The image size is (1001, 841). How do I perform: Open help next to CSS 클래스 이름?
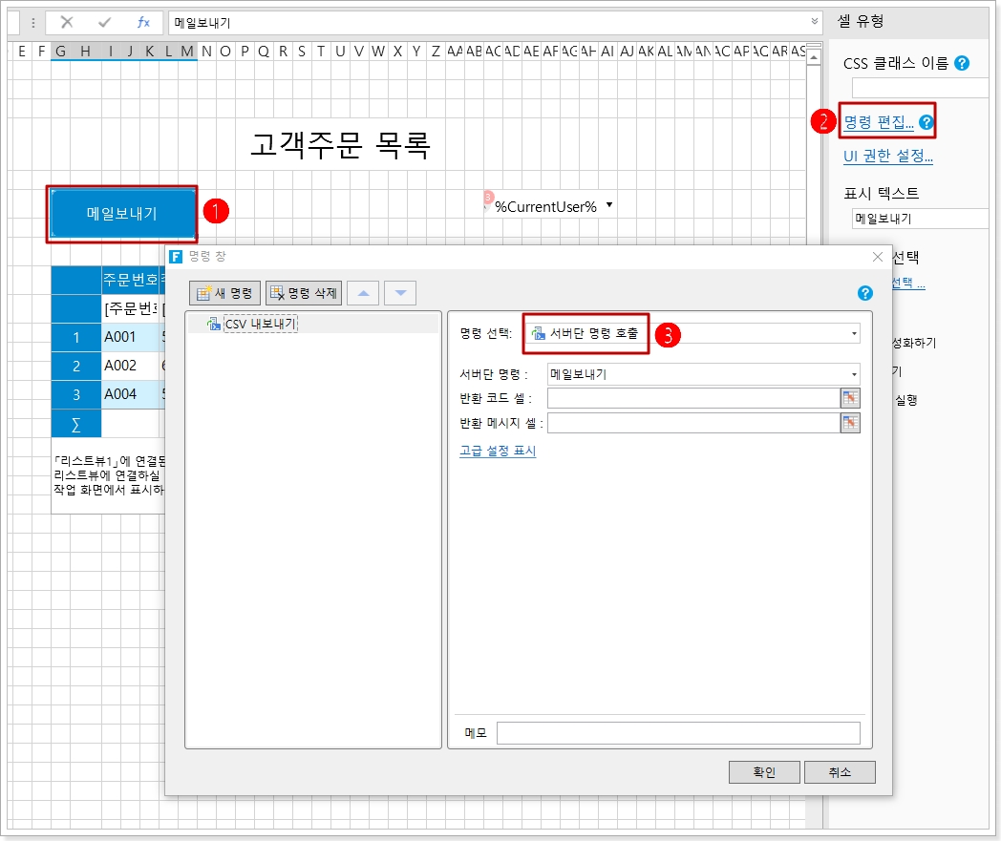[962, 64]
